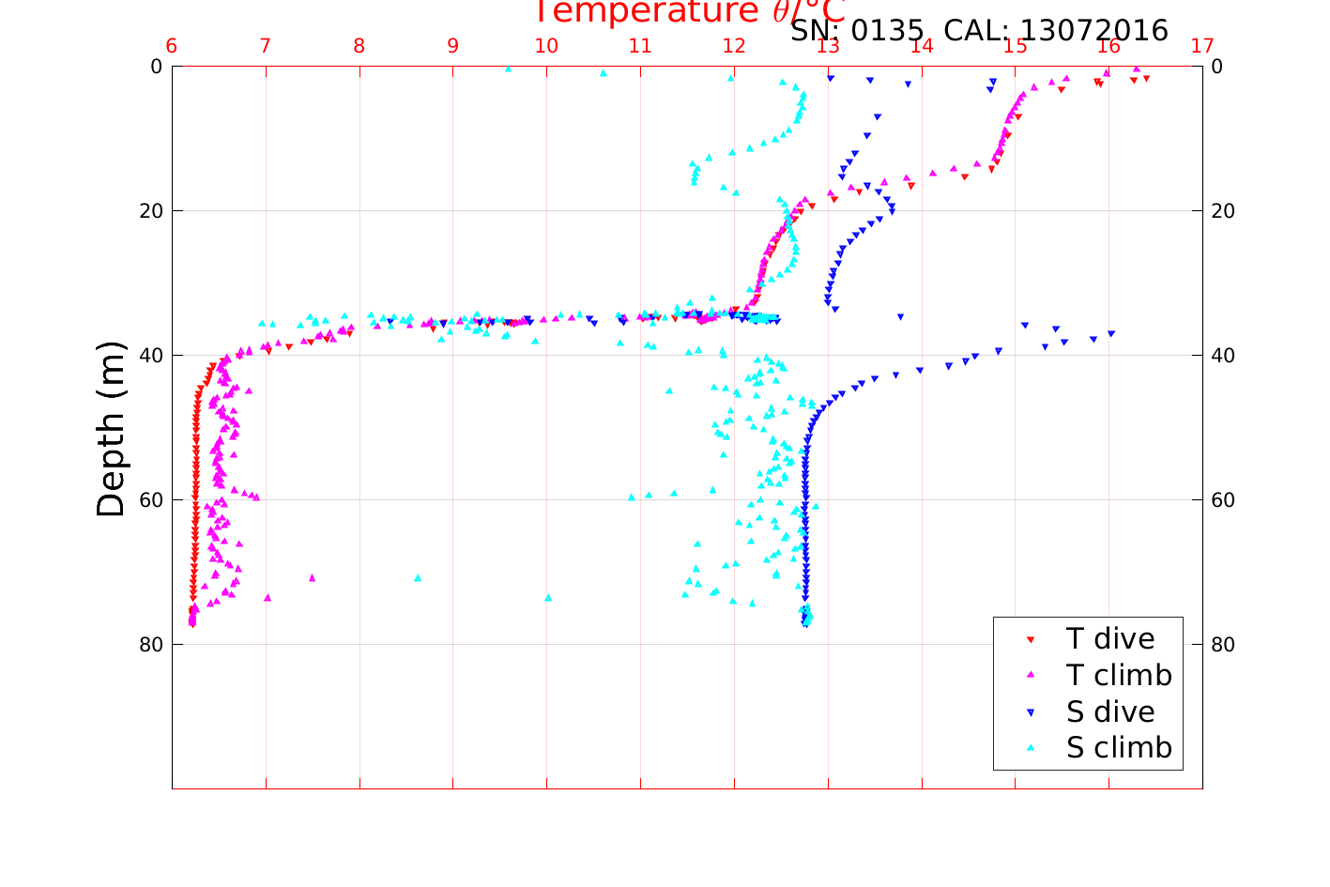This screenshot has width=1330, height=887.
Task: Click depth tick '0' on right axis
Action: click(1217, 67)
